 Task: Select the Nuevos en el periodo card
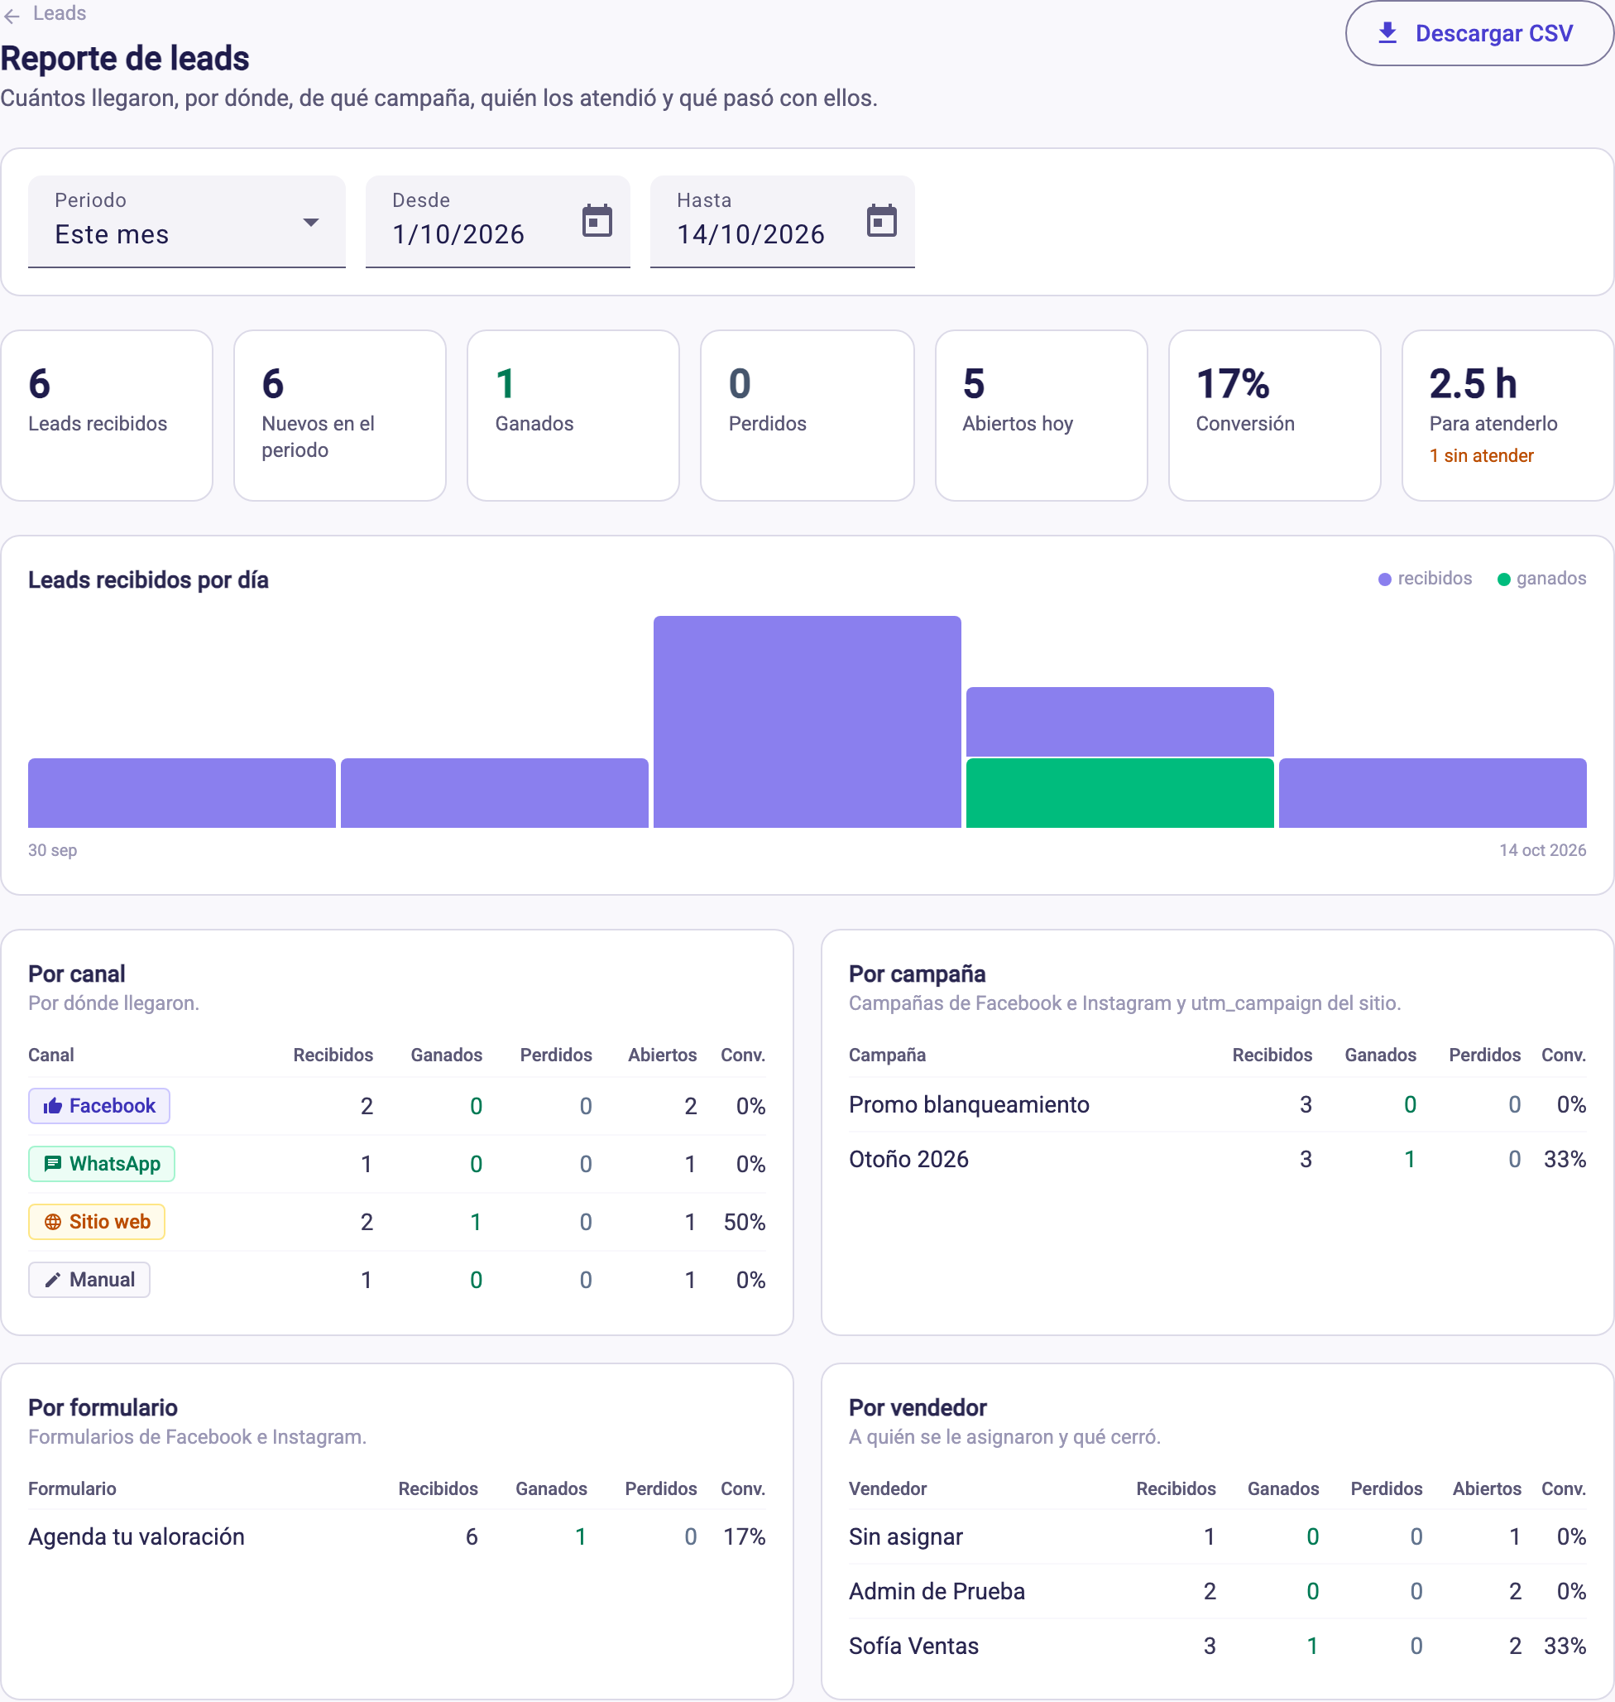coord(340,416)
